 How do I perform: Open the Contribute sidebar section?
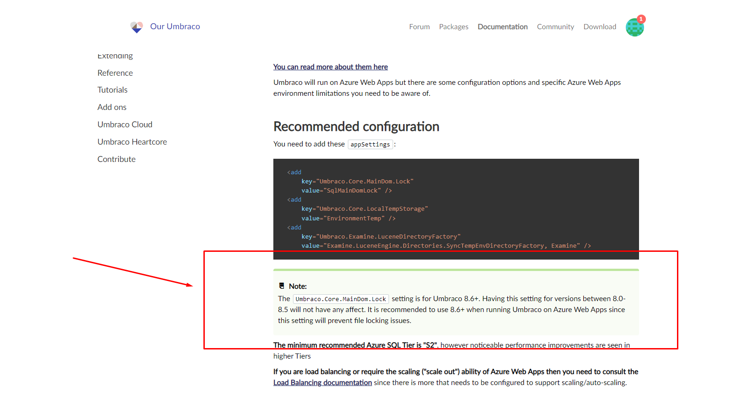click(x=117, y=159)
